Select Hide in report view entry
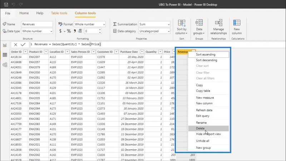This screenshot has width=286, height=161. pyautogui.click(x=208, y=134)
